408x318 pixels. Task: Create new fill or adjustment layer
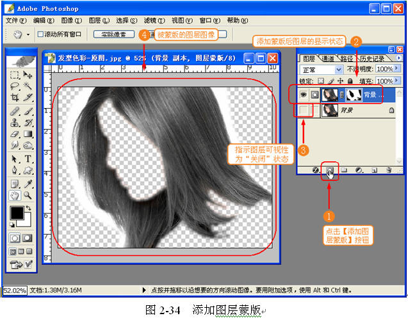(x=359, y=170)
